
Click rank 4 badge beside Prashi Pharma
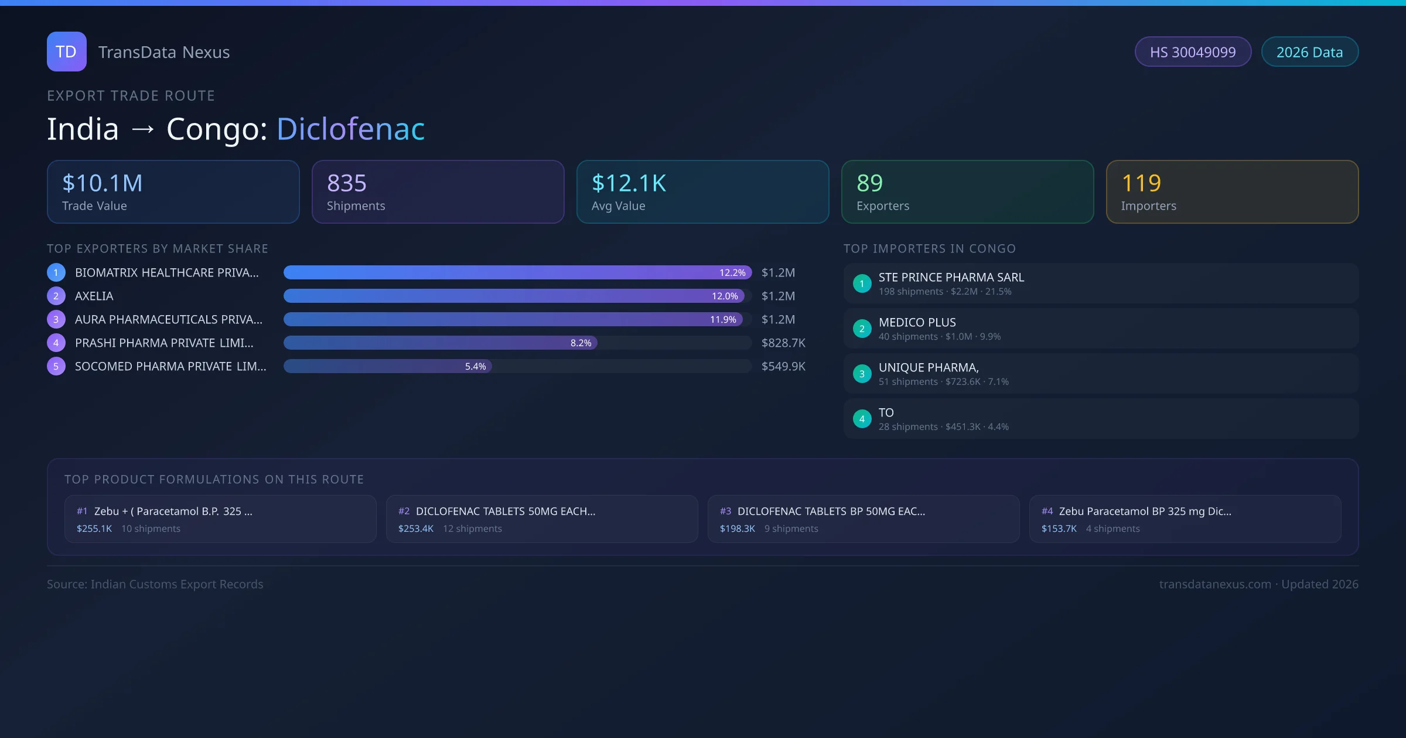[x=56, y=343]
